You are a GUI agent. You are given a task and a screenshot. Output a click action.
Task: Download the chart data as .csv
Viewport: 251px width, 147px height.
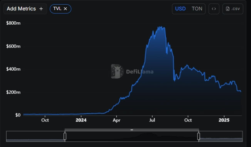point(233,9)
